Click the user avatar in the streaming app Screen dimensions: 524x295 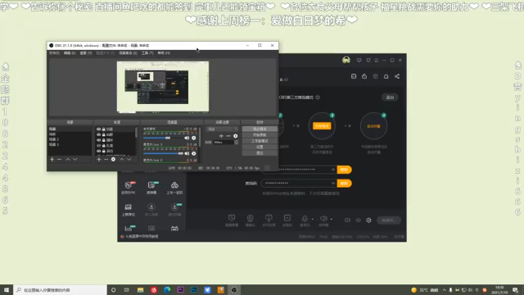point(346,60)
